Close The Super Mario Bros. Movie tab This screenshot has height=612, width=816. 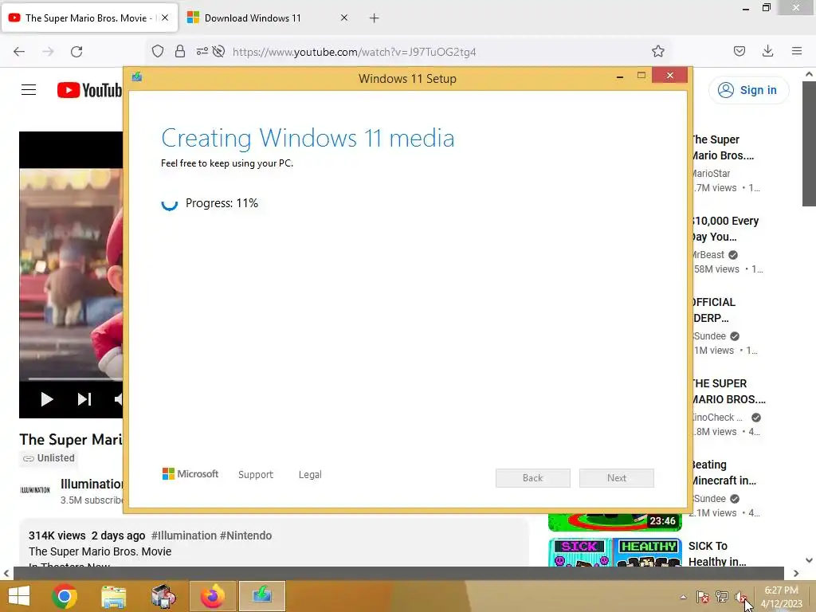[x=165, y=18]
